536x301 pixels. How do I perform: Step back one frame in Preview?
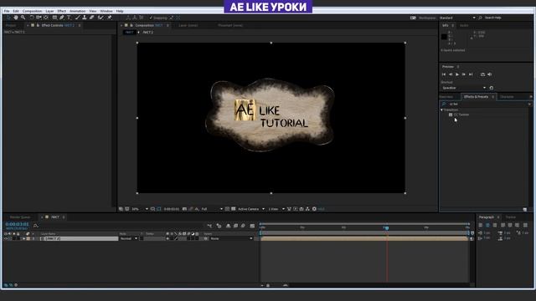451,74
